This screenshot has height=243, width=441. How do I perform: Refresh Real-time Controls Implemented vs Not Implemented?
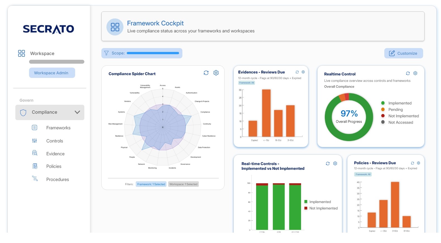pyautogui.click(x=328, y=163)
